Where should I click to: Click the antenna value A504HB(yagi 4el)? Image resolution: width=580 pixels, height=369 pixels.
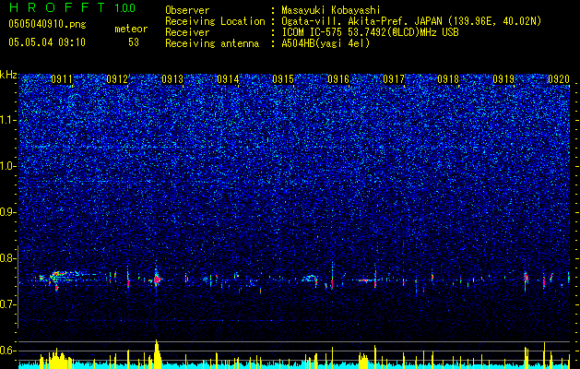326,43
